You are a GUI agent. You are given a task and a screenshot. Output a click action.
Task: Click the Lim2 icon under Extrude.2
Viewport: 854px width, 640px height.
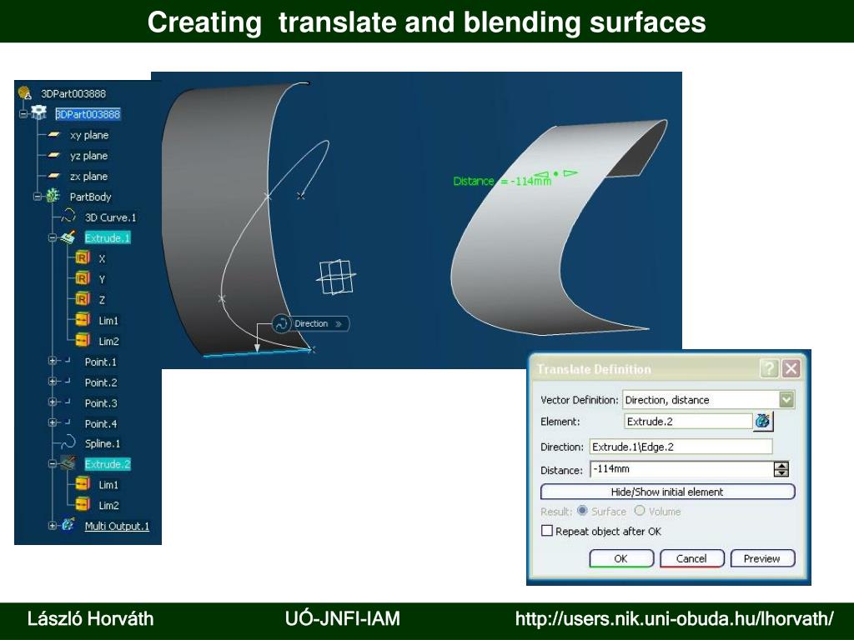pos(83,504)
